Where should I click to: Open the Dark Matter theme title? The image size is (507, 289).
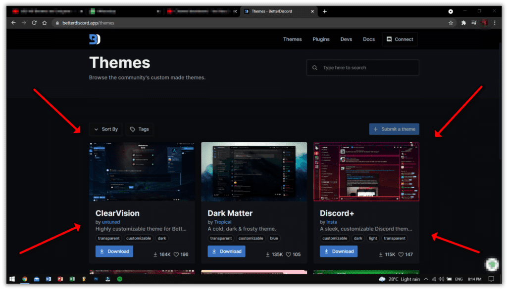pyautogui.click(x=230, y=213)
